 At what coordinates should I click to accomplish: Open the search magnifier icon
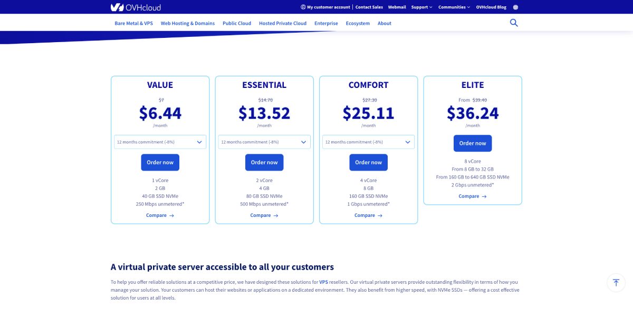[x=514, y=23]
